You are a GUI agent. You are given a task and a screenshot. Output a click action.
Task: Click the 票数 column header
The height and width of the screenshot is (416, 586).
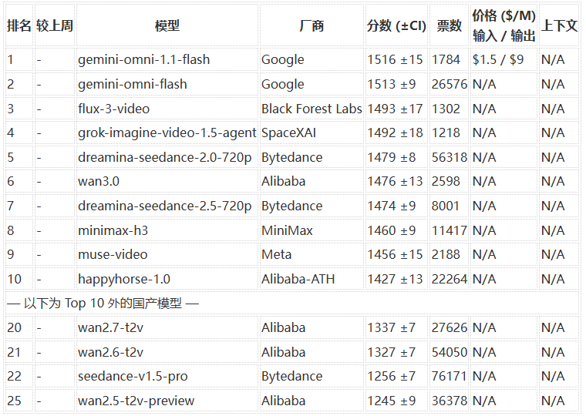[450, 25]
